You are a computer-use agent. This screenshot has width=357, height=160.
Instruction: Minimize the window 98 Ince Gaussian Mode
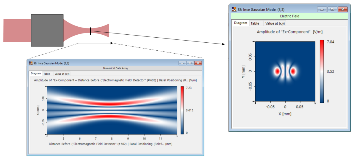click(182, 63)
